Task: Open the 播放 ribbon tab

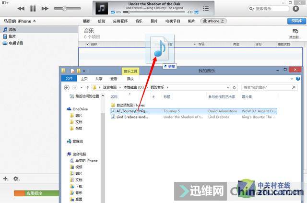Action: [x=130, y=79]
